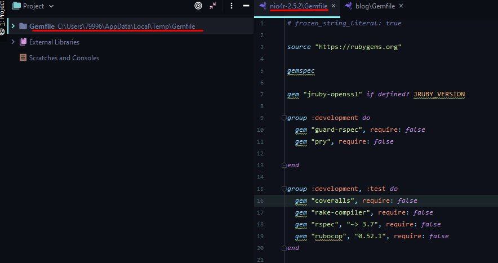The image size is (498, 263).
Task: Click Ruby file icon on nio4r tab
Action: coord(263,6)
